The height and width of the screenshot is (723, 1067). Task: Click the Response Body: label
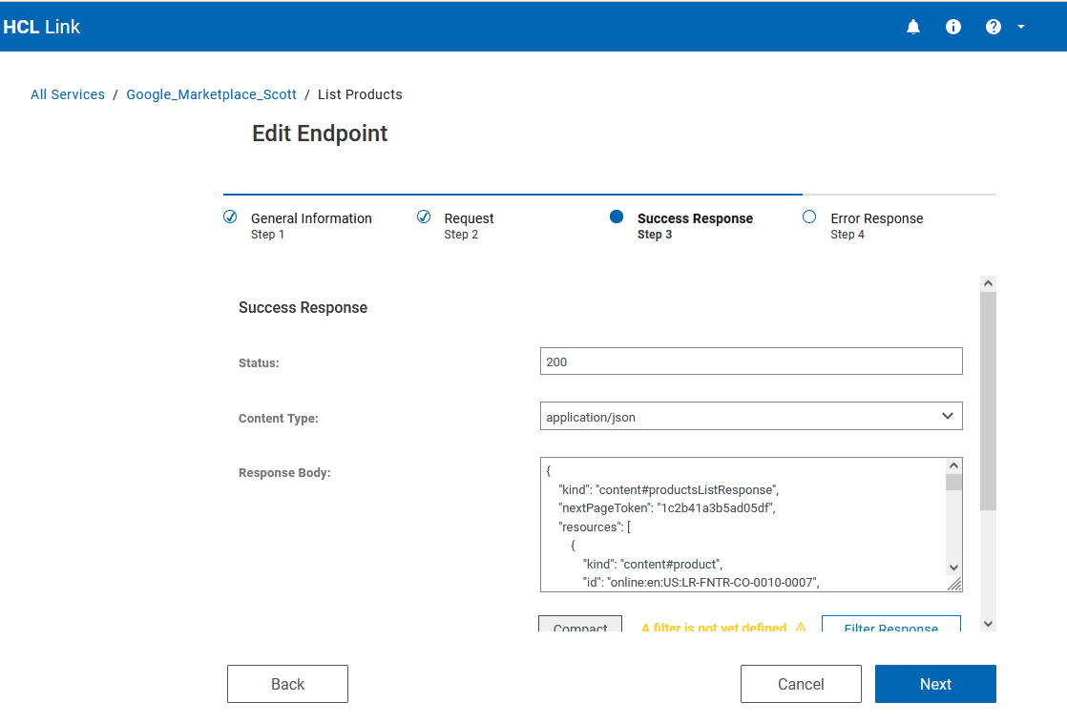pos(284,473)
